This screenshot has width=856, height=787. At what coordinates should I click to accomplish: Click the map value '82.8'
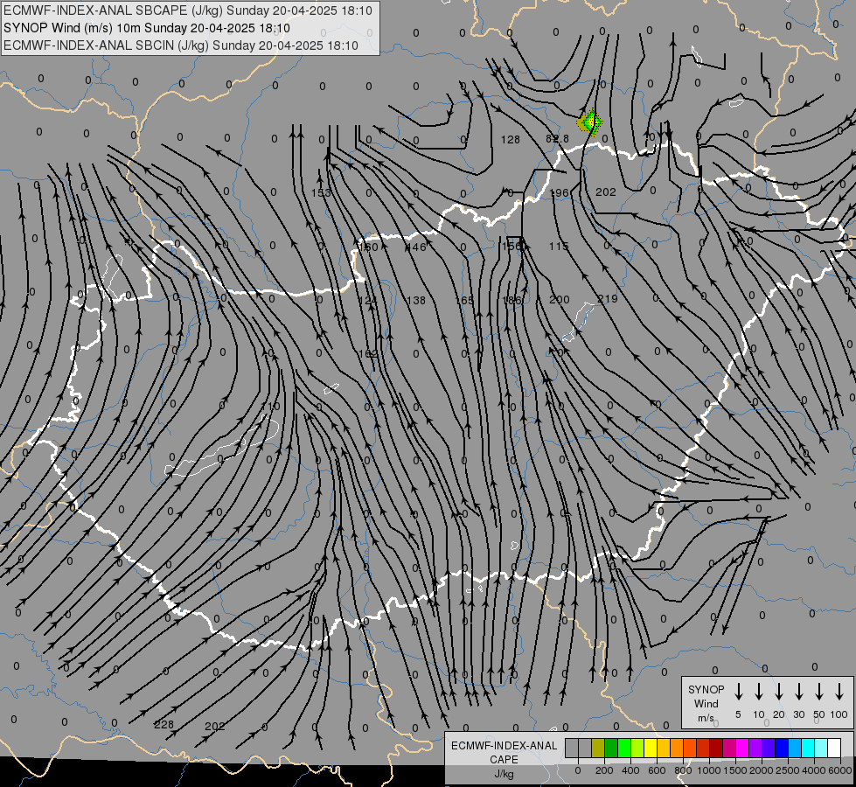tap(557, 139)
